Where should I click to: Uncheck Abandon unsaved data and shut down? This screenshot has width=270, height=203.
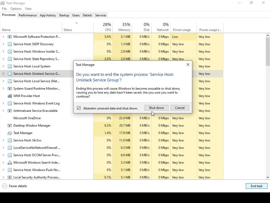pyautogui.click(x=79, y=108)
